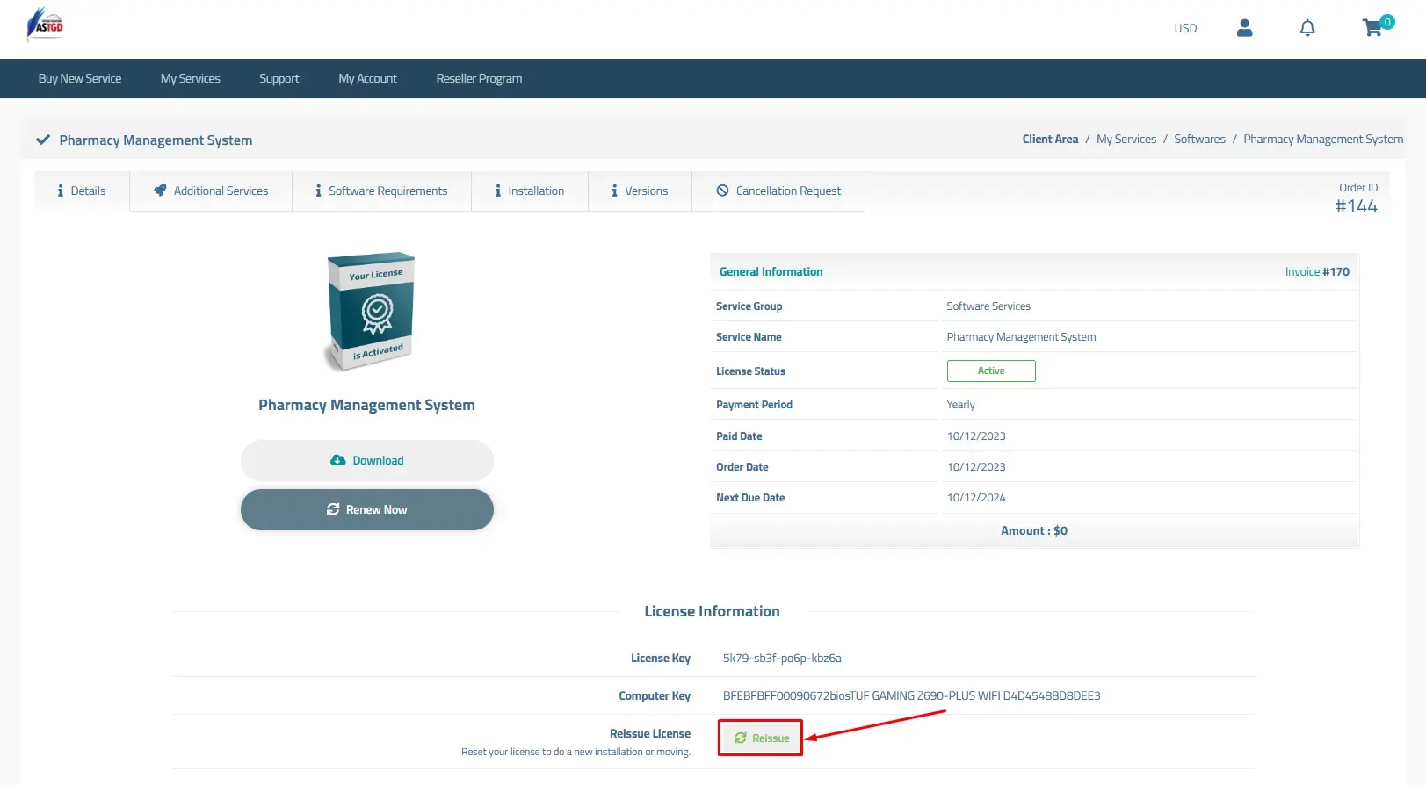Image resolution: width=1426 pixels, height=785 pixels.
Task: Click the Reissue License label
Action: tap(650, 733)
